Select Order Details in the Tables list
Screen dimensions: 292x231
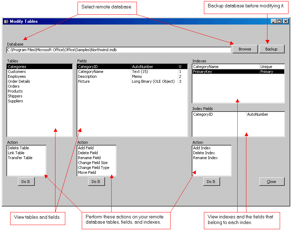point(19,81)
